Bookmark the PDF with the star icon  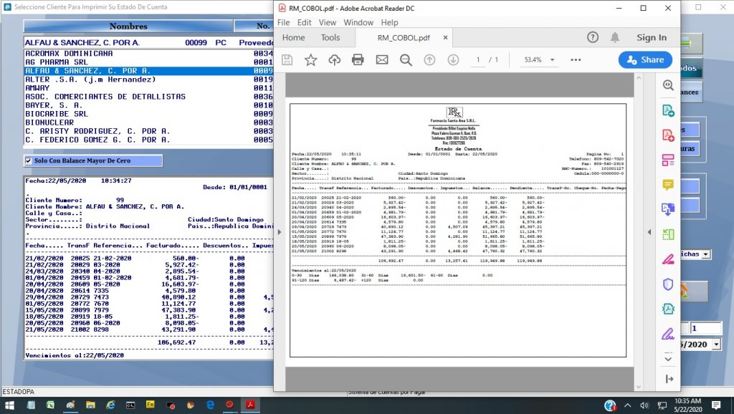point(310,60)
